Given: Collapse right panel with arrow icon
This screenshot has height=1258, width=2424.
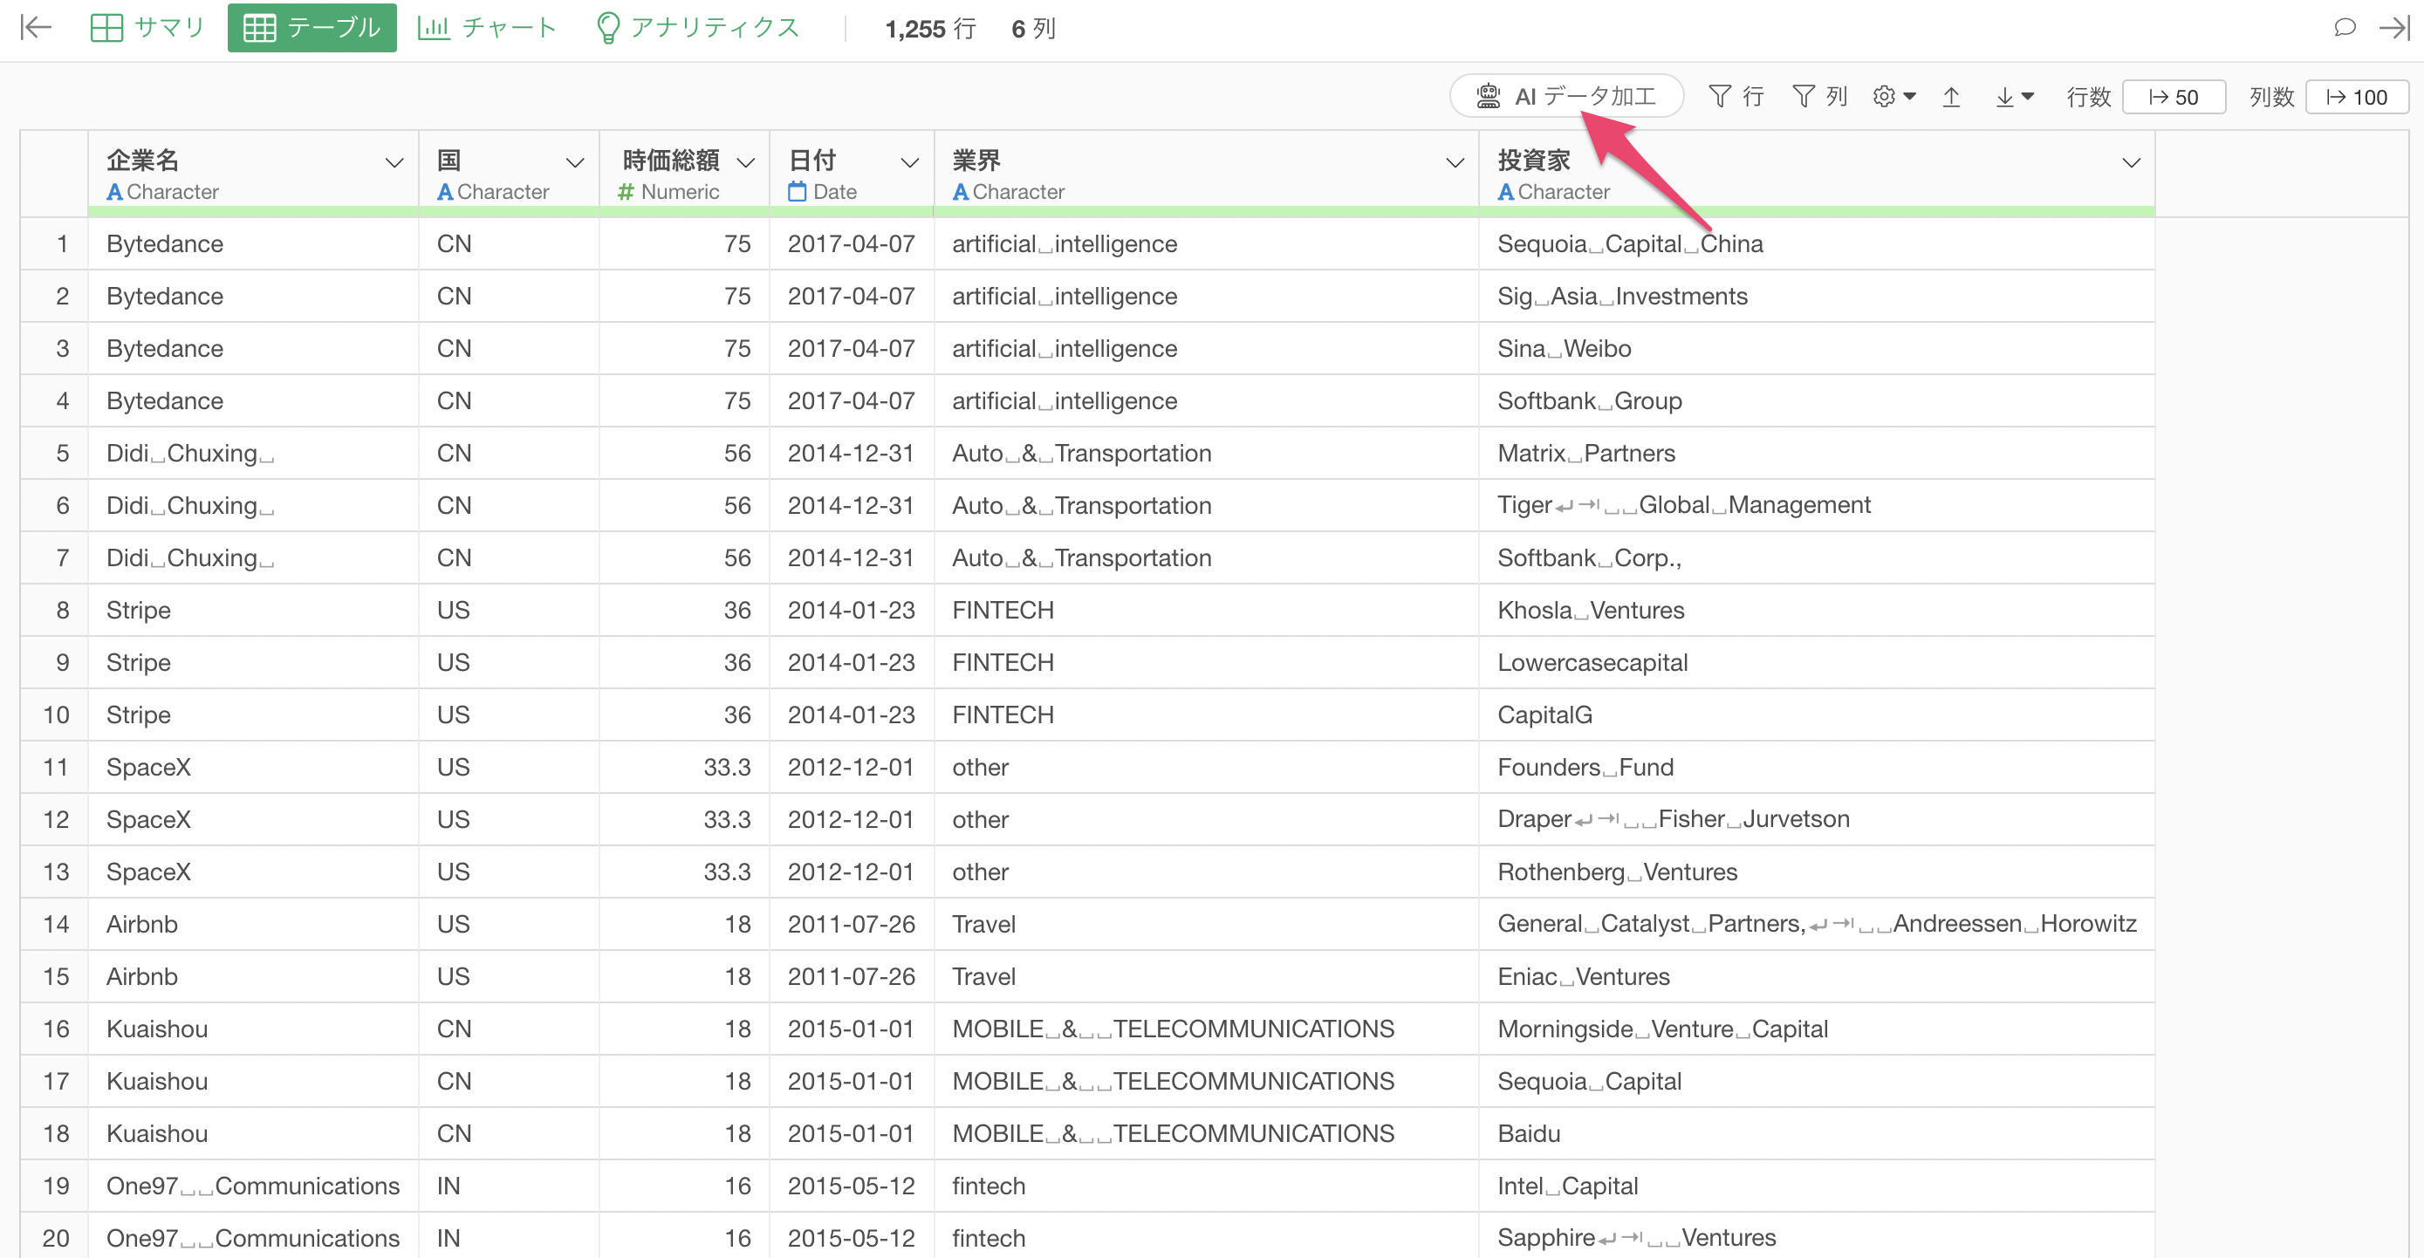Looking at the screenshot, I should pos(2393,27).
